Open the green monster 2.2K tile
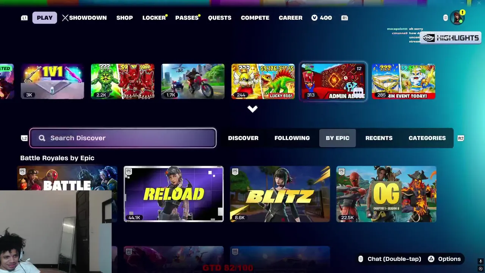The height and width of the screenshot is (273, 485). [x=122, y=81]
